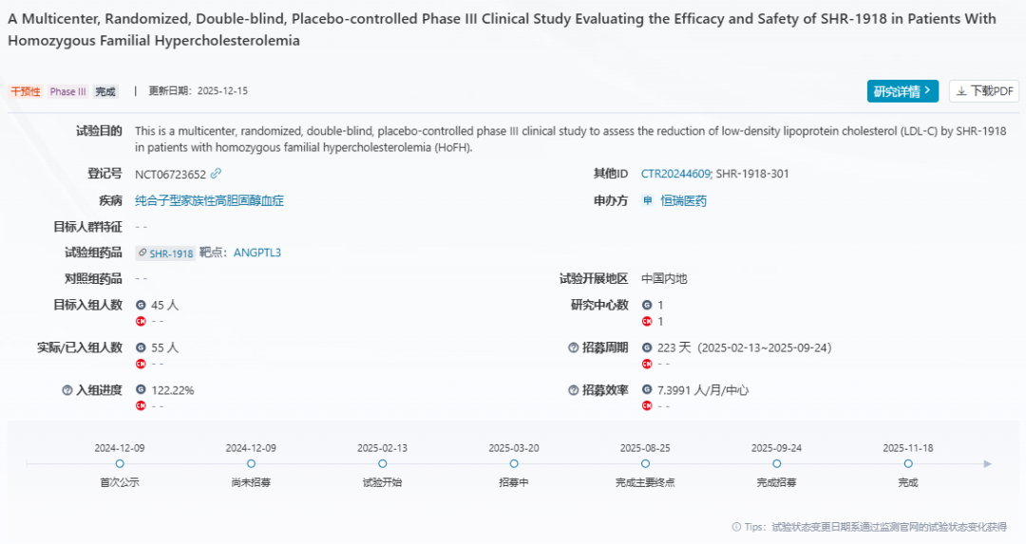The height and width of the screenshot is (544, 1026).
Task: Click the 完成主要终点 timeline marker
Action: coord(646,464)
